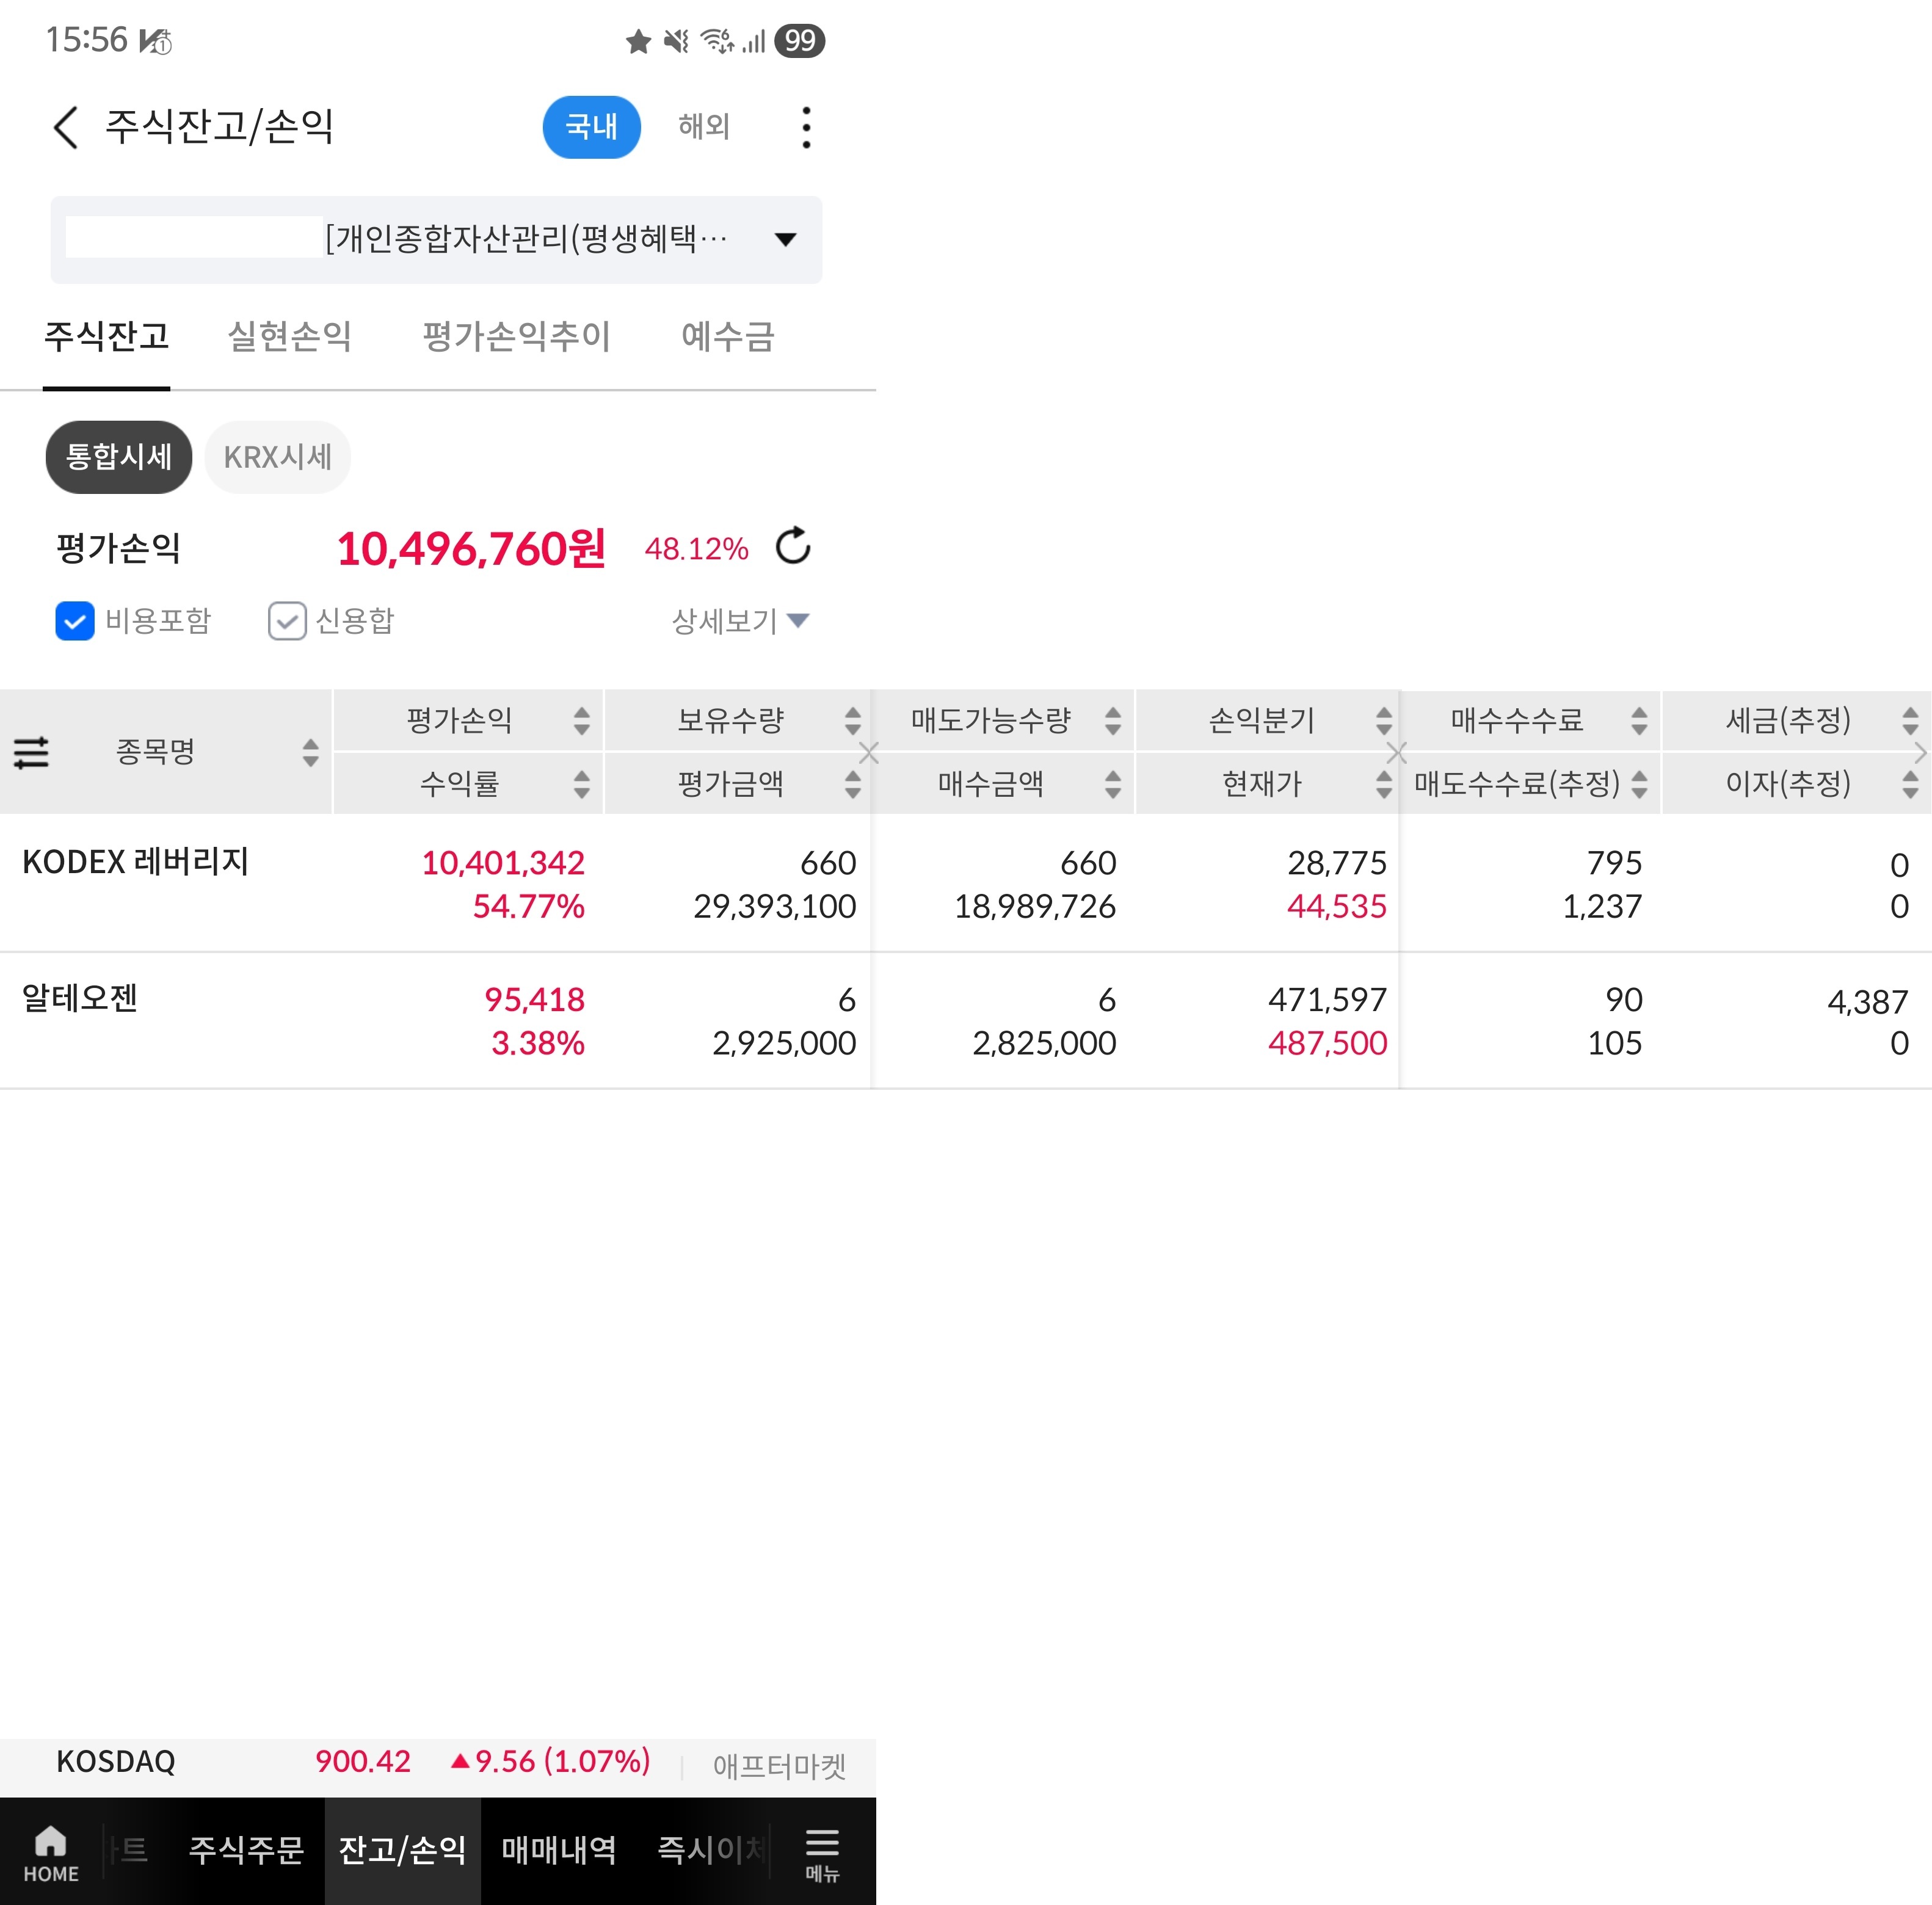Select the 해외 market button
Viewport: 1932px width, 1905px height.
tap(703, 127)
